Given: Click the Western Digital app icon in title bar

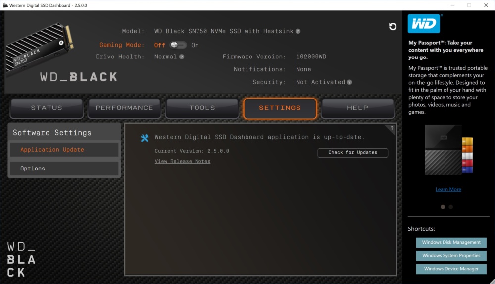Looking at the screenshot, I should point(5,5).
